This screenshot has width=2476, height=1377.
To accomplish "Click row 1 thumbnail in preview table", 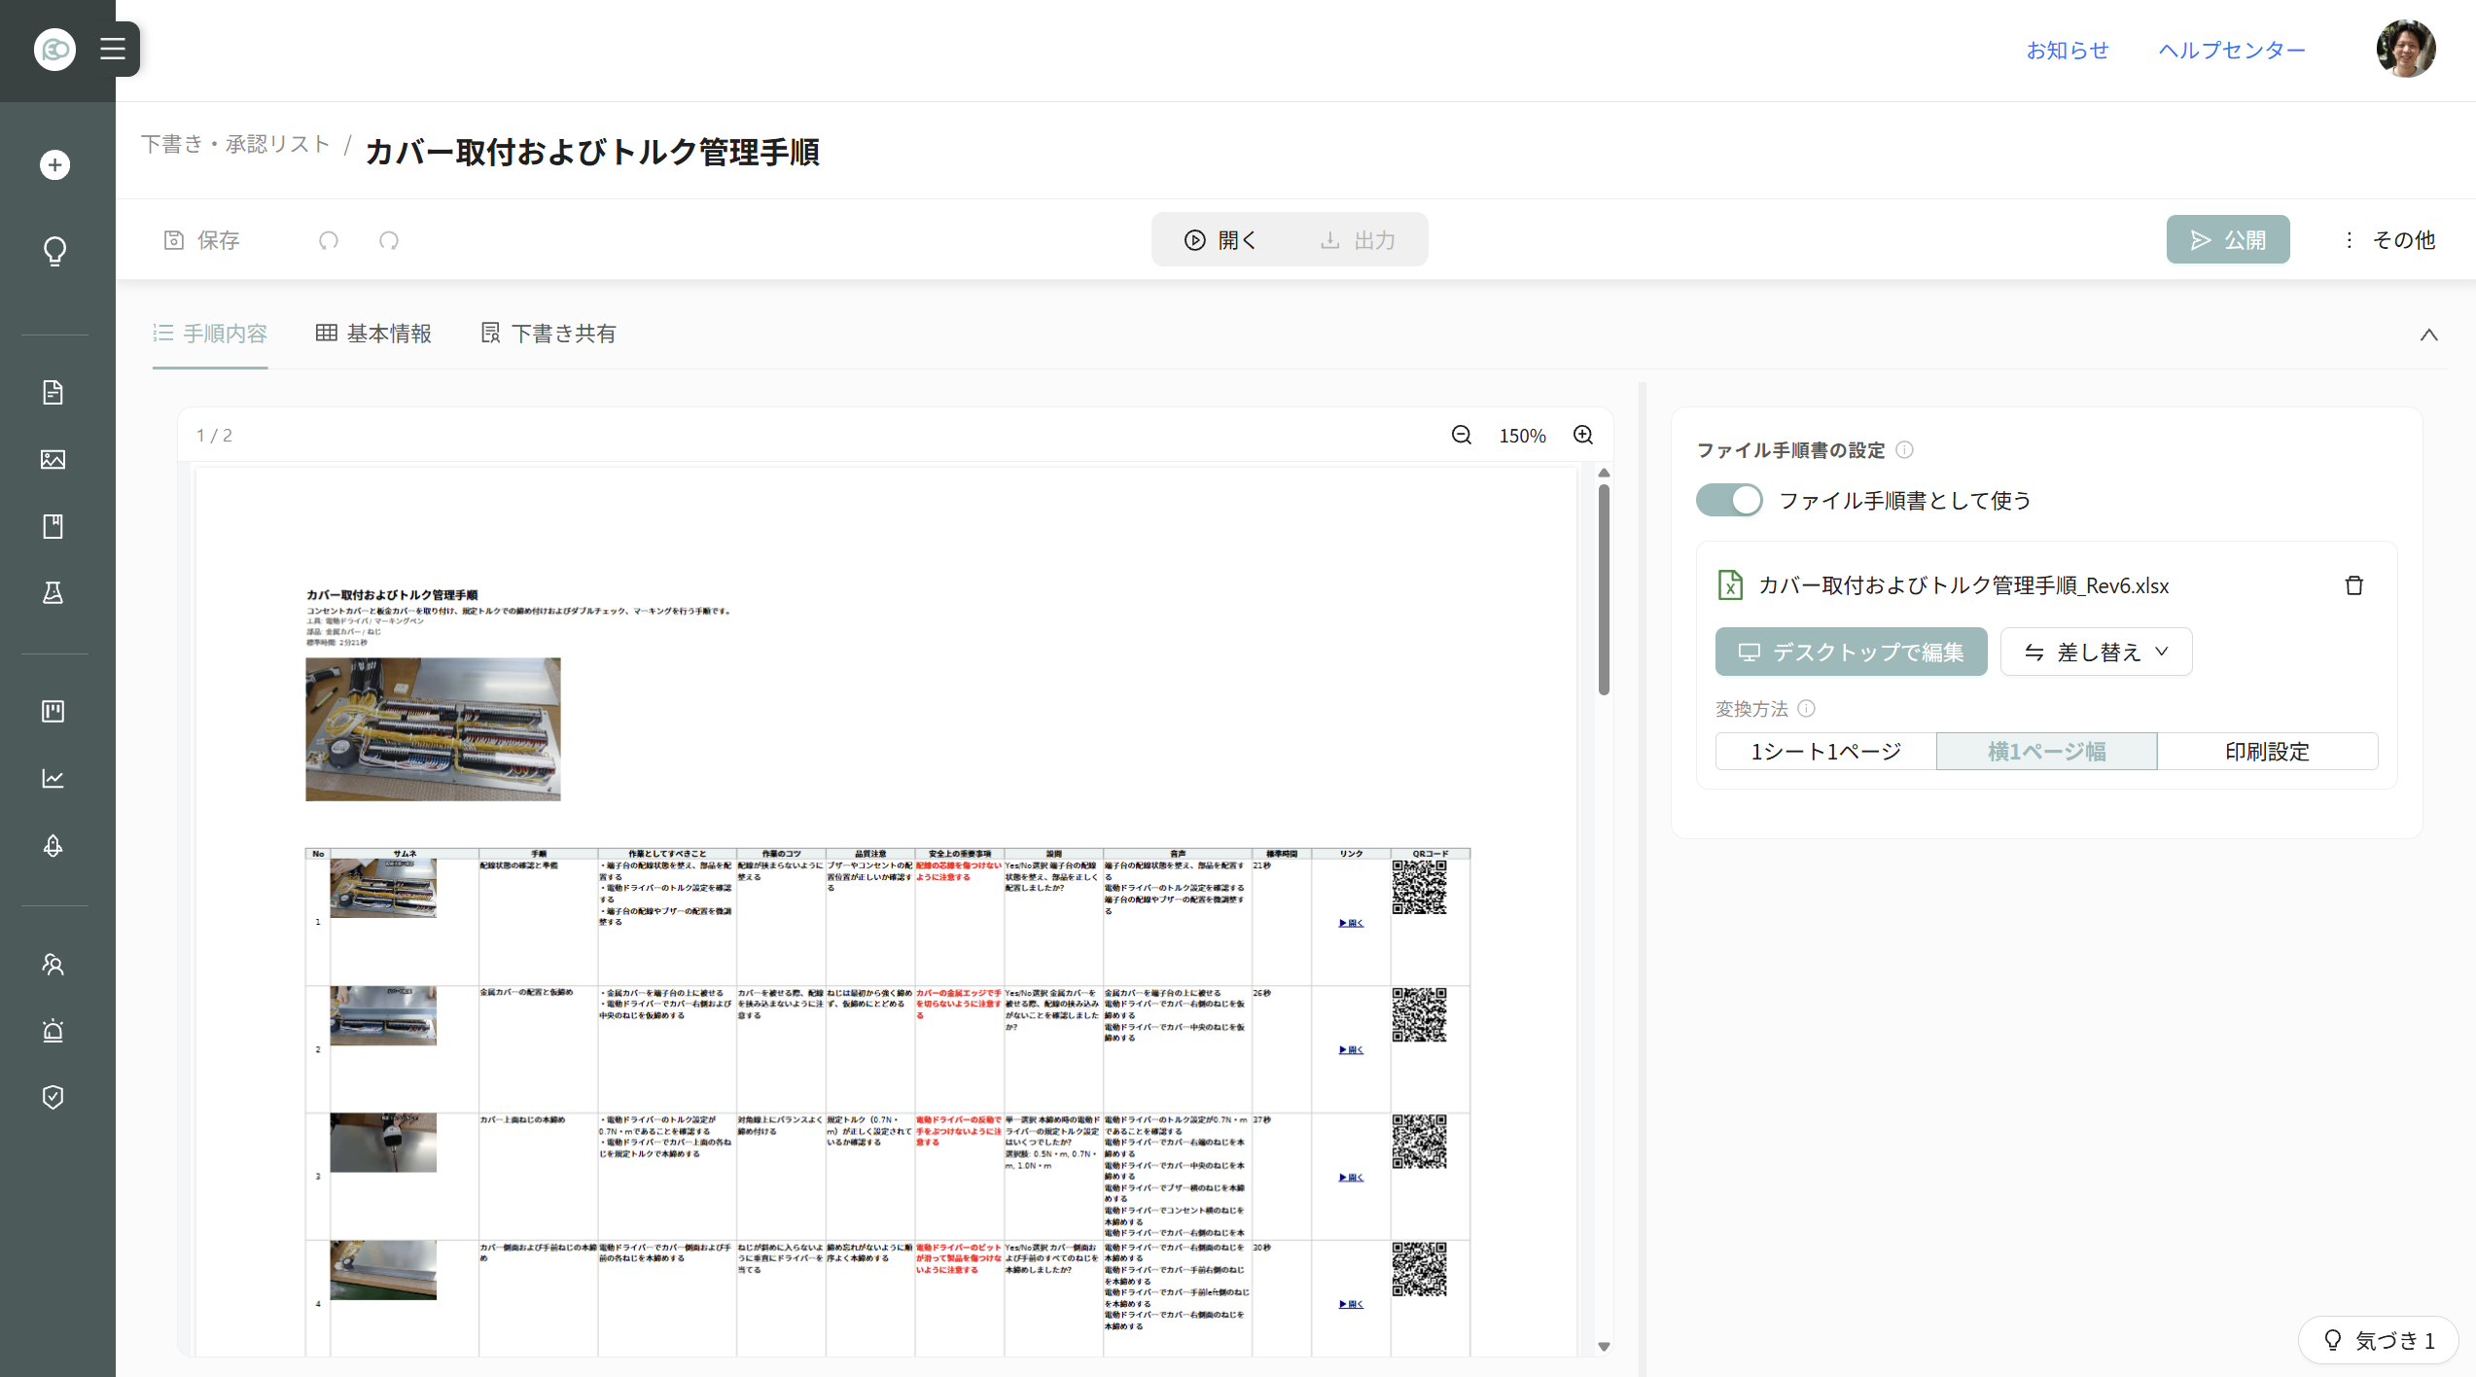I will point(383,888).
